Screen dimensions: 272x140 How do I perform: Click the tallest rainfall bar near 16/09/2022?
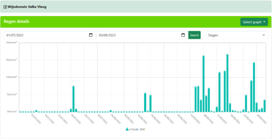tap(227, 83)
